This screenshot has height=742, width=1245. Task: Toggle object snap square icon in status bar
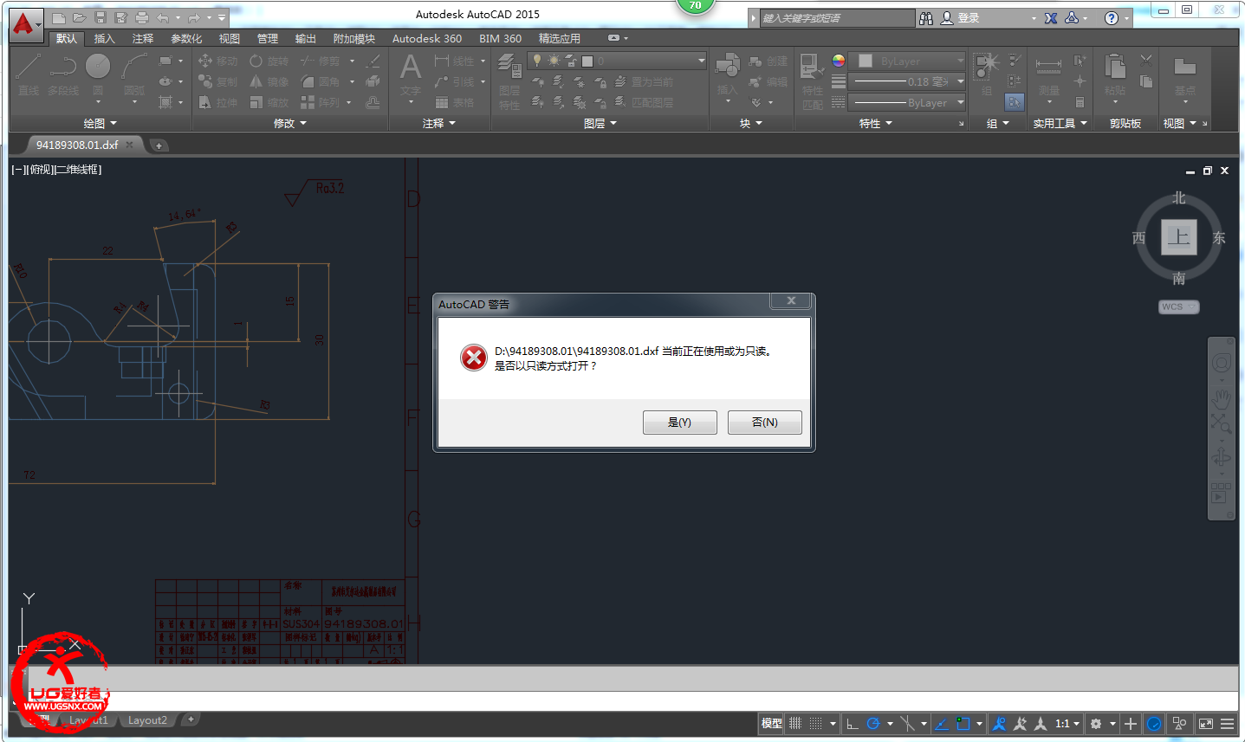pyautogui.click(x=963, y=723)
